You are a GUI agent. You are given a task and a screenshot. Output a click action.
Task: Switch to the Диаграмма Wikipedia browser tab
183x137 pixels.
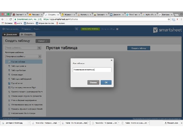[x=166, y=14]
